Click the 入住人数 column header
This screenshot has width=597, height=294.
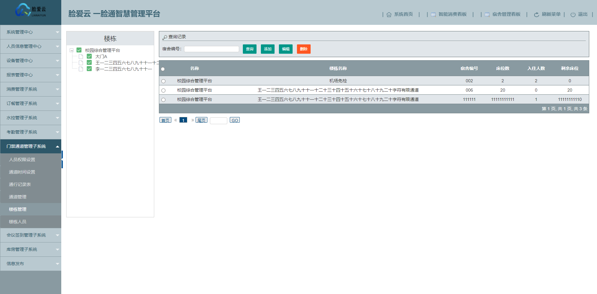click(x=536, y=68)
